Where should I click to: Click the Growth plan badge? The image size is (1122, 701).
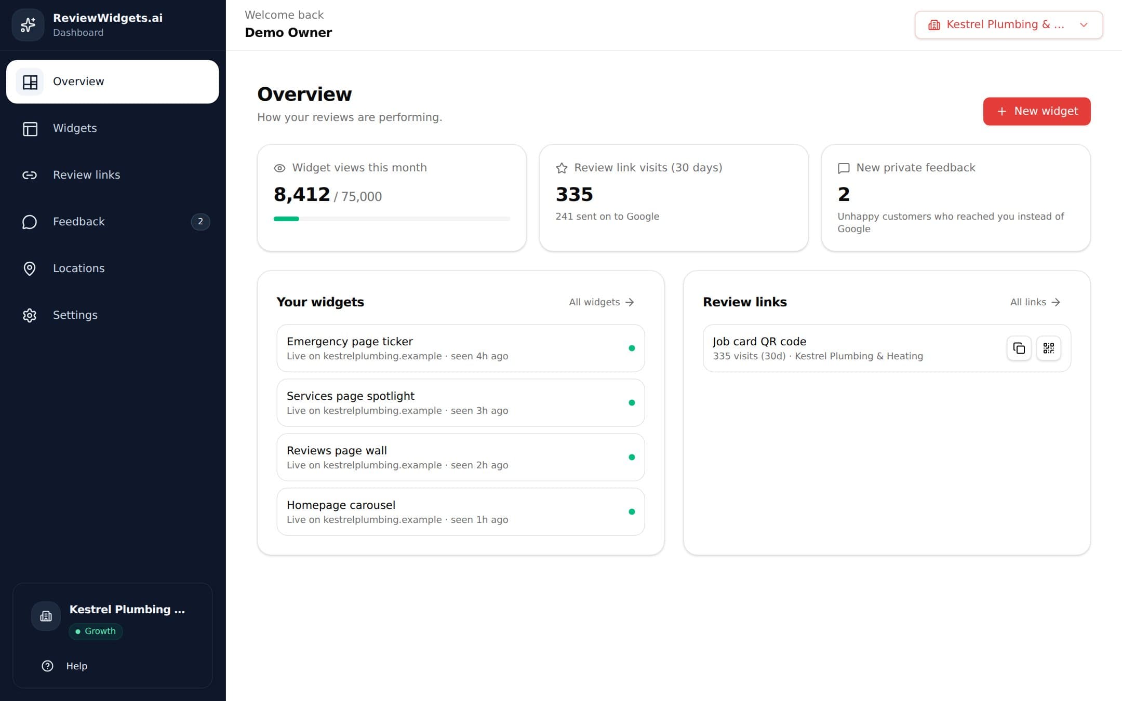tap(96, 631)
